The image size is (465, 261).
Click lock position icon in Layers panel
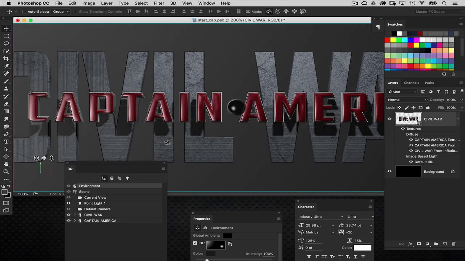tap(413, 108)
